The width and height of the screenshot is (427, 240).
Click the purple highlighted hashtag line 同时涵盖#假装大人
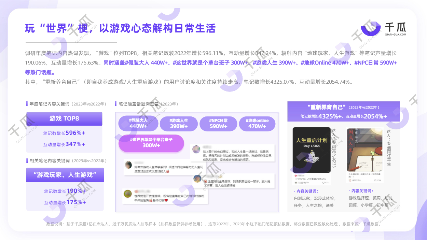tap(211, 68)
